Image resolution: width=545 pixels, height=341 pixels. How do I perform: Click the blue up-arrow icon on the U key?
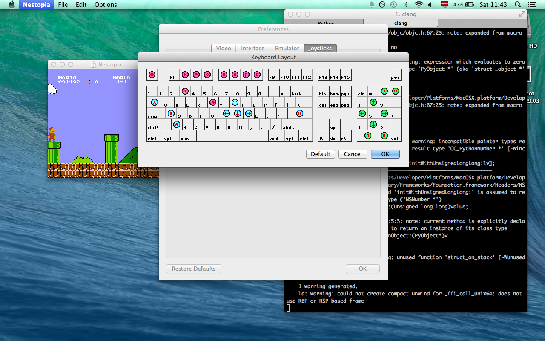(235, 102)
